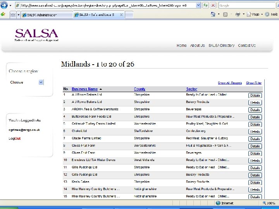Image resolution: width=279 pixels, height=209 pixels.
Task: Click the Show All Records link
Action: [x=230, y=83]
